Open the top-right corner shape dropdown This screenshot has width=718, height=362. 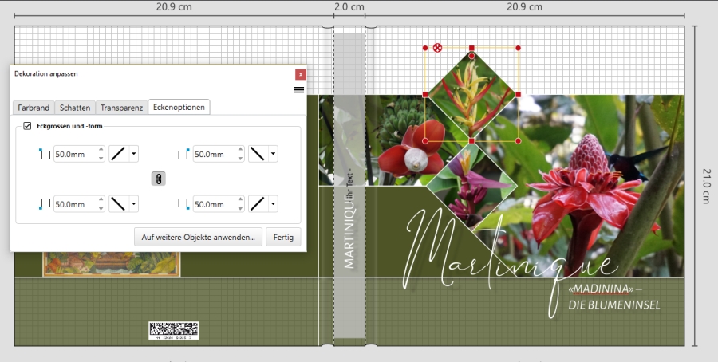point(273,154)
